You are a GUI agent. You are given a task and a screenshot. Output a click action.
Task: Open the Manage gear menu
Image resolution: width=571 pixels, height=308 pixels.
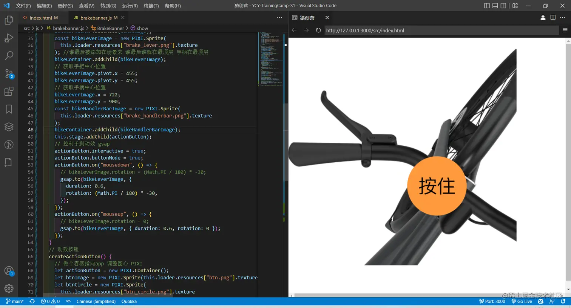pyautogui.click(x=9, y=288)
